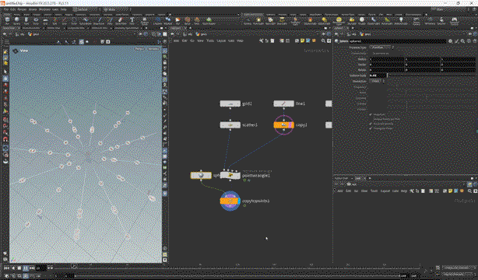
Task: Toggle the Unique Points per Pole checkbox
Action: (x=371, y=119)
